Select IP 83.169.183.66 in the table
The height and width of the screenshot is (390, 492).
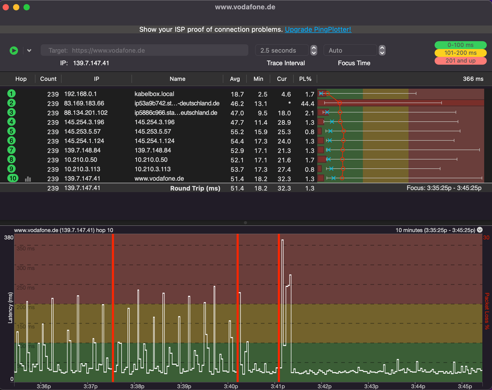pos(84,104)
